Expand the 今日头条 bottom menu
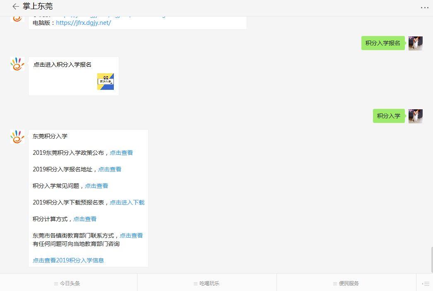 (x=69, y=284)
